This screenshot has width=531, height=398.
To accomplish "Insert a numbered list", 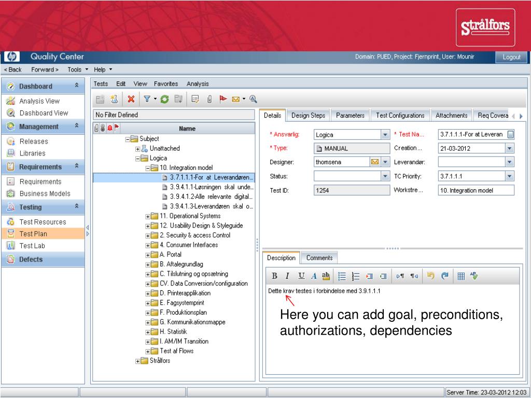I will 356,276.
